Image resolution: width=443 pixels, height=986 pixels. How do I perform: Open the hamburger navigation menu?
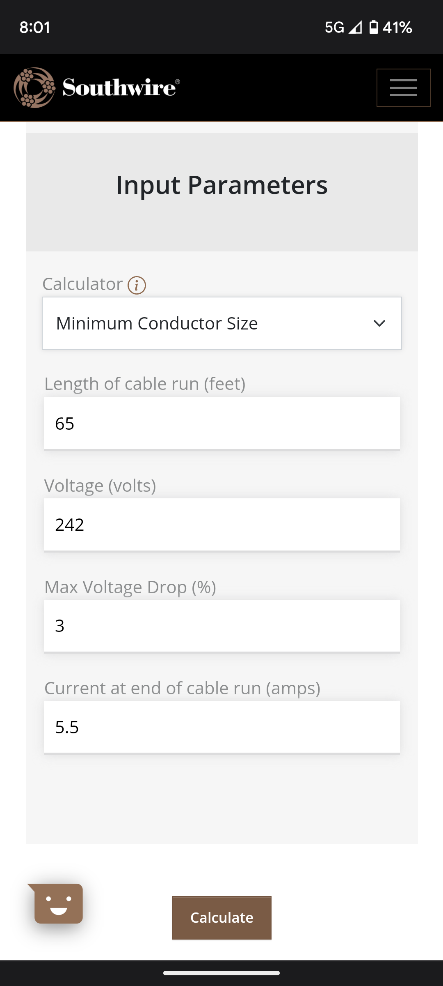404,88
